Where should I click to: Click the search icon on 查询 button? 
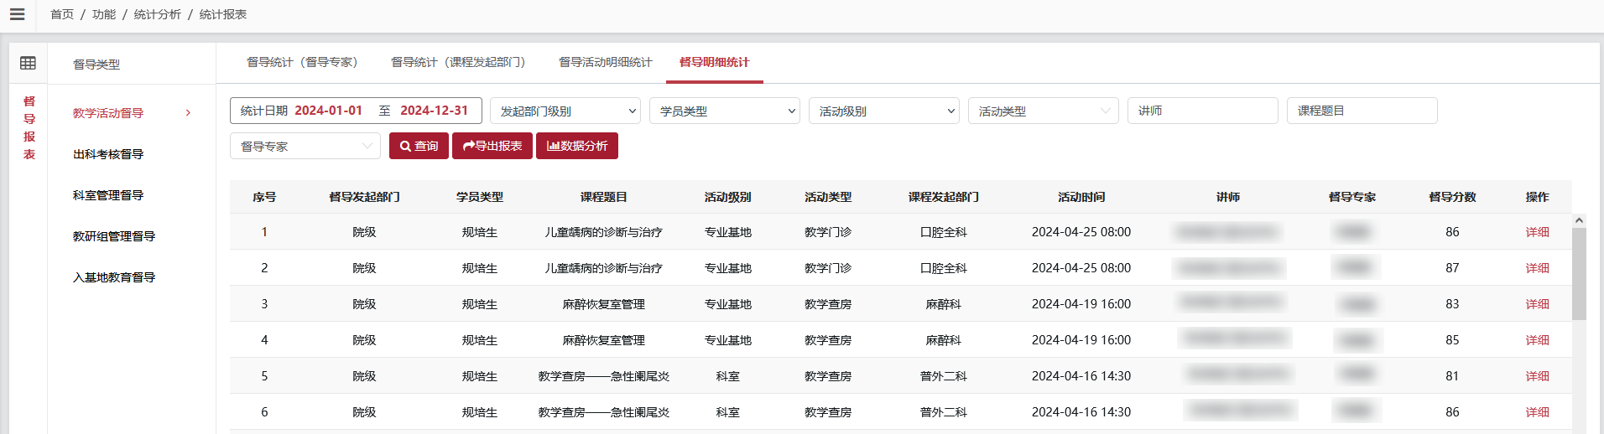[x=405, y=146]
